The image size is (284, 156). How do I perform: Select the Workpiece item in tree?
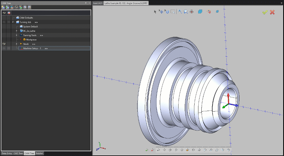point(31,40)
